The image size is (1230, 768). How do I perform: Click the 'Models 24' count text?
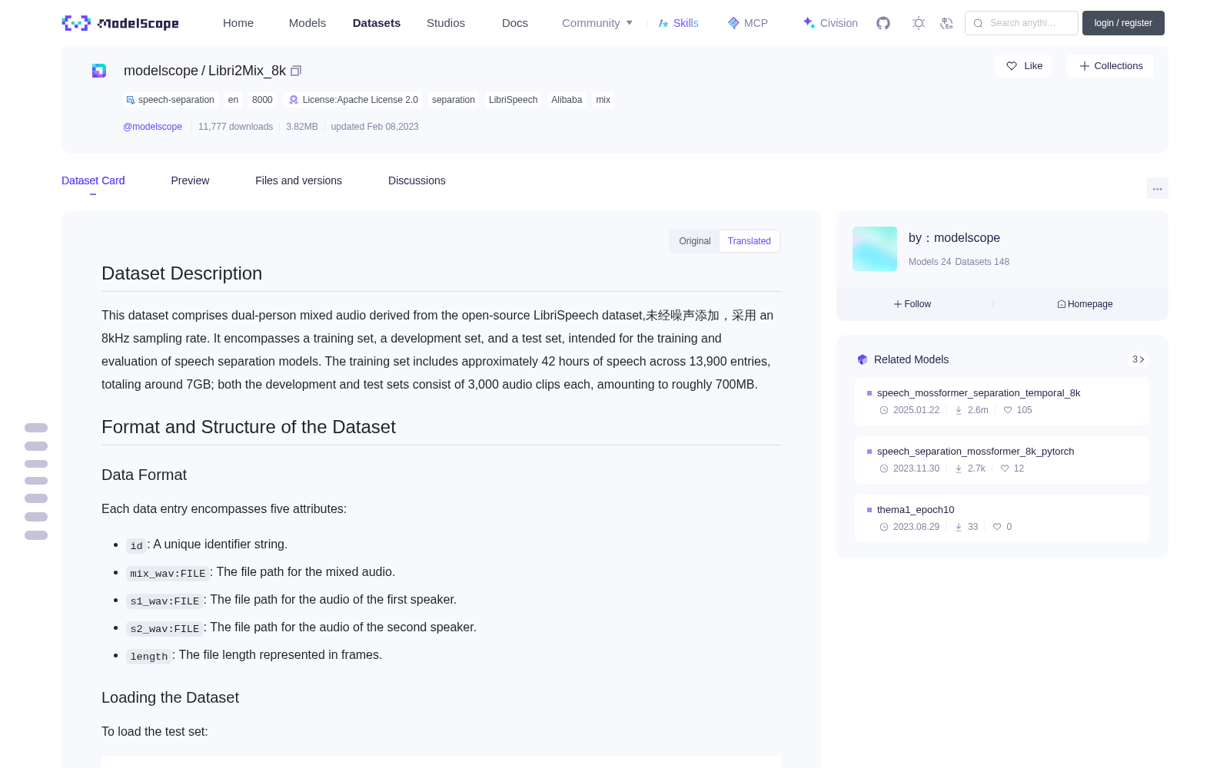pyautogui.click(x=930, y=262)
